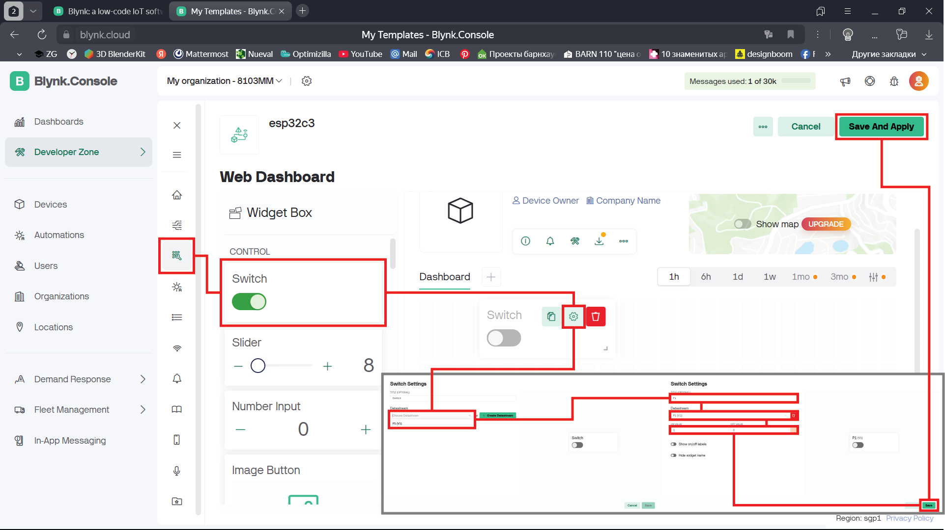Screen dimensions: 945x530
Task: Open the Datastreams icon in template sidebar
Action: coord(177,225)
